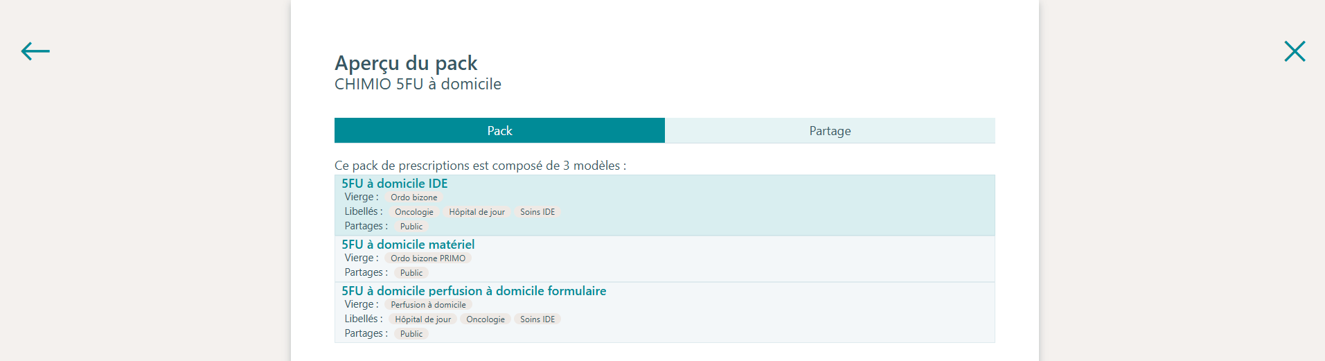The height and width of the screenshot is (361, 1325).
Task: Open the 5FU à domicile IDE model
Action: coord(395,184)
